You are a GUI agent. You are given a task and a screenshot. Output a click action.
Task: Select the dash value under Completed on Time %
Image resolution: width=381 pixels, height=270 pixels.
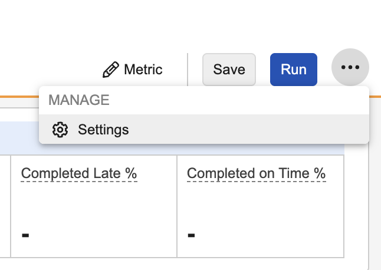pos(191,236)
